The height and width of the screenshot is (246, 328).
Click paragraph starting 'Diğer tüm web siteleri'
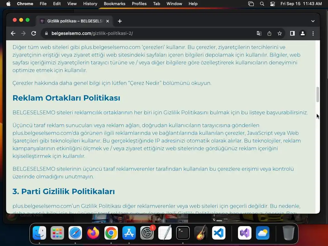(156, 59)
